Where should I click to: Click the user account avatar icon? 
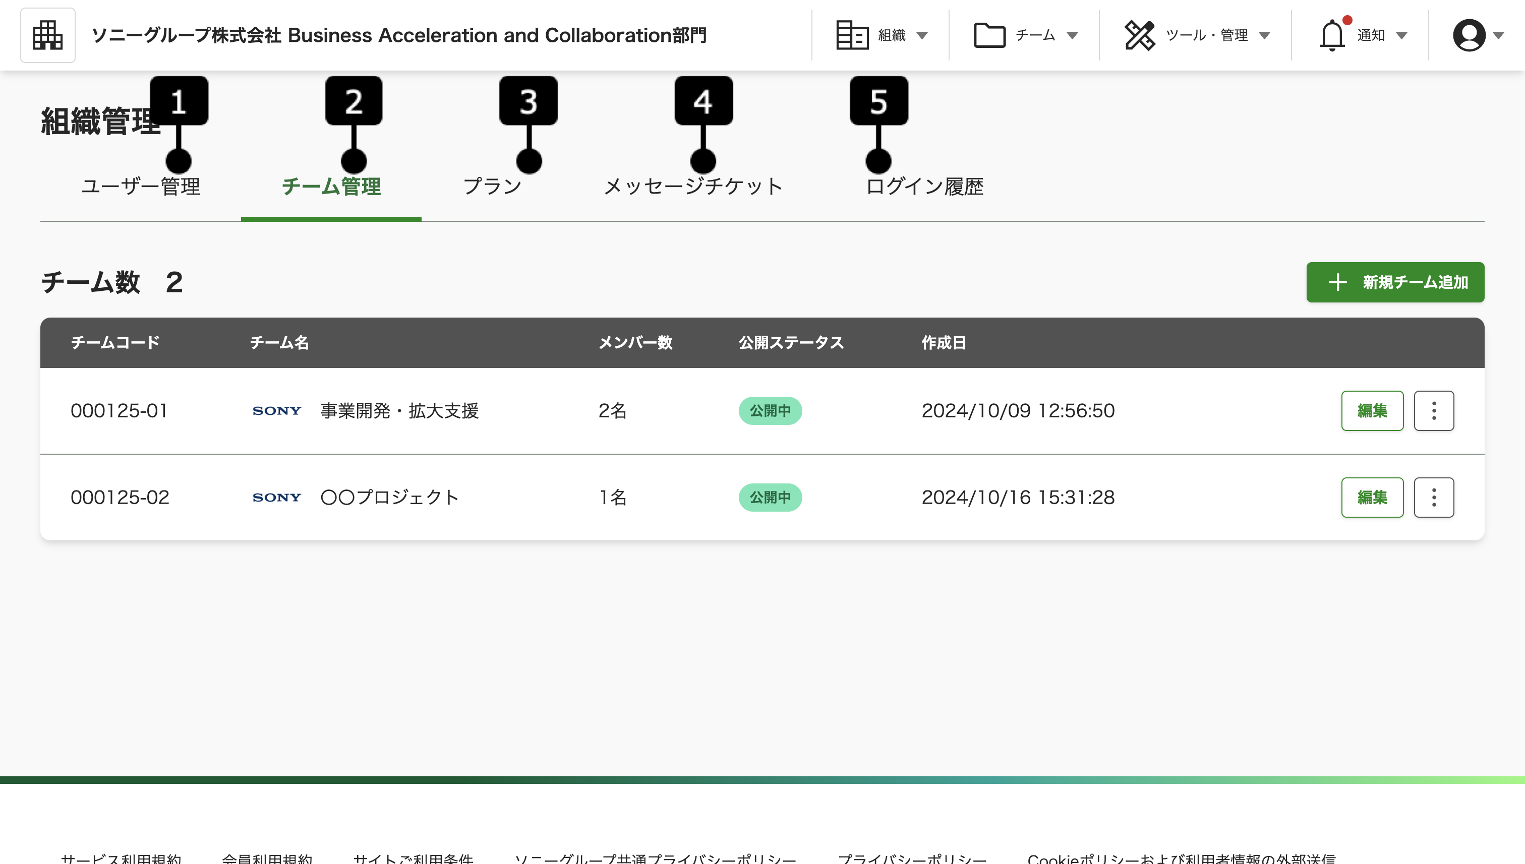1469,36
